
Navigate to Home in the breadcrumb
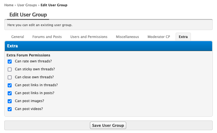click(9, 5)
